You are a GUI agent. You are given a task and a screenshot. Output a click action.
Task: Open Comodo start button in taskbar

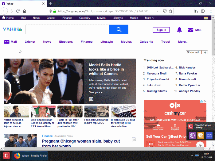pos(6,155)
